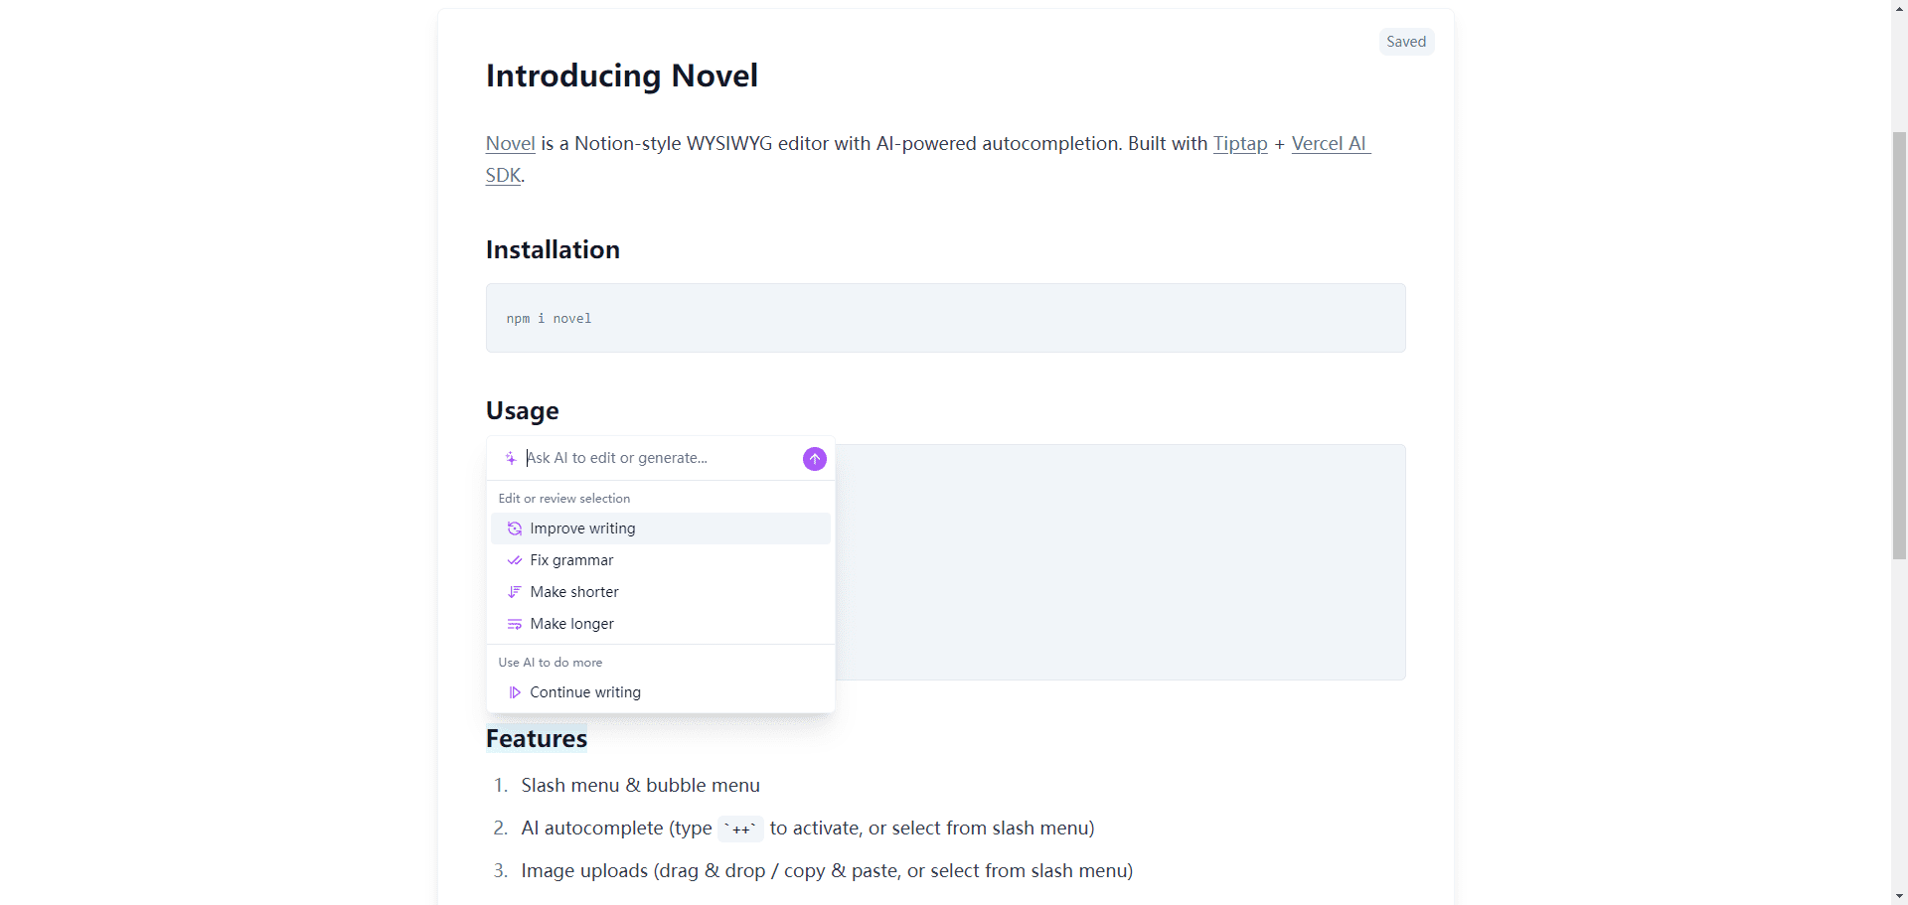Click the scrollbar down arrow

tap(1899, 896)
